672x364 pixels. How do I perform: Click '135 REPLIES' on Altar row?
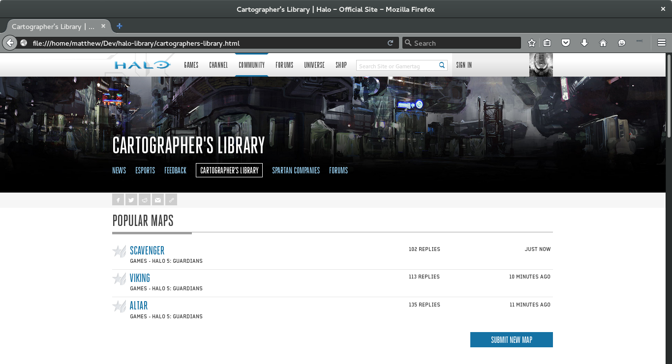tap(425, 305)
